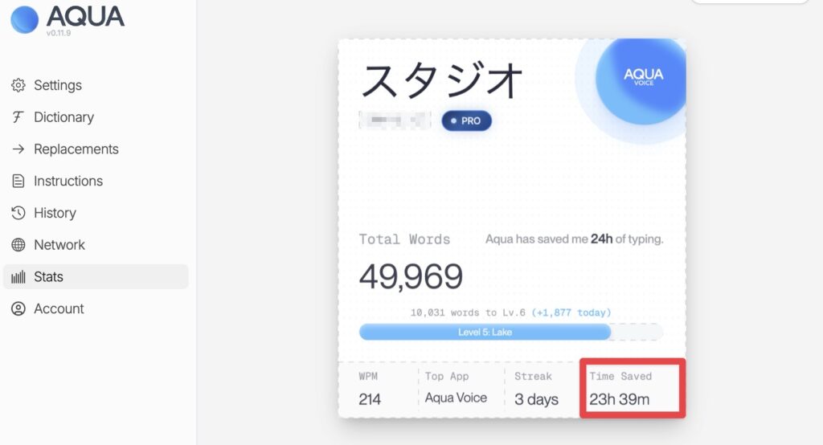Click the Replacements arrow icon
This screenshot has width=823, height=445.
pos(18,149)
